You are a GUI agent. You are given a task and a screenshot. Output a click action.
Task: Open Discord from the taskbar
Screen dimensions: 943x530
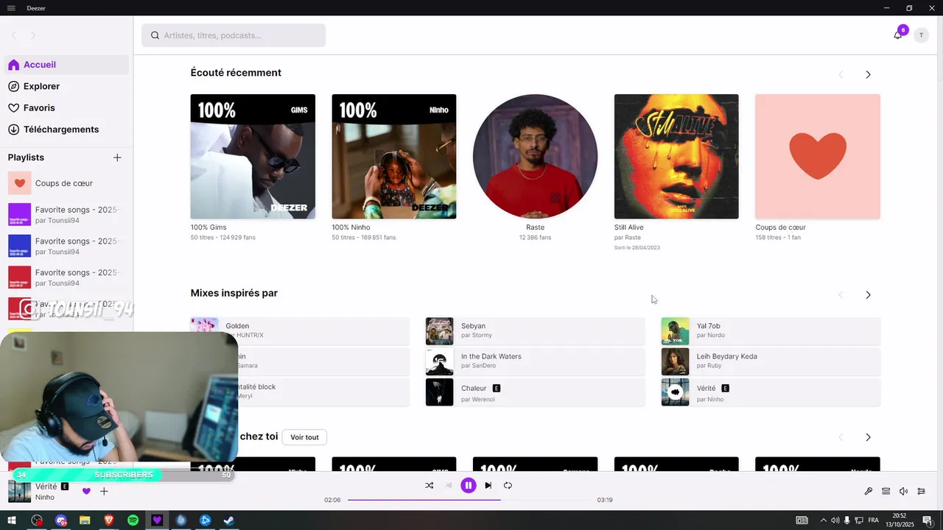point(60,520)
